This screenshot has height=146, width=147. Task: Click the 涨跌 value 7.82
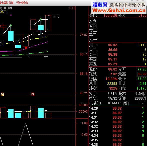pos(114,74)
